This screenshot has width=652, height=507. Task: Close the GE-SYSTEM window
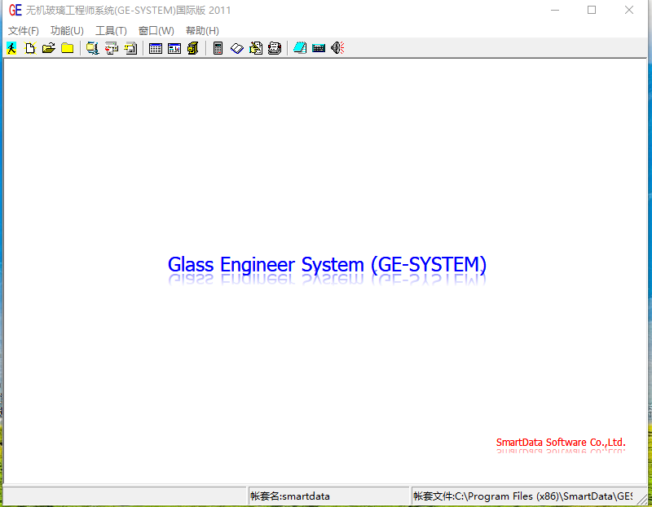click(x=628, y=10)
